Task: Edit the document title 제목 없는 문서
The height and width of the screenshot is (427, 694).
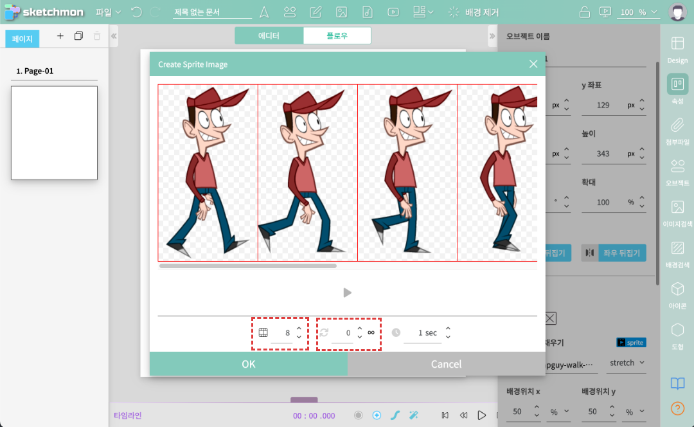Action: click(x=212, y=12)
